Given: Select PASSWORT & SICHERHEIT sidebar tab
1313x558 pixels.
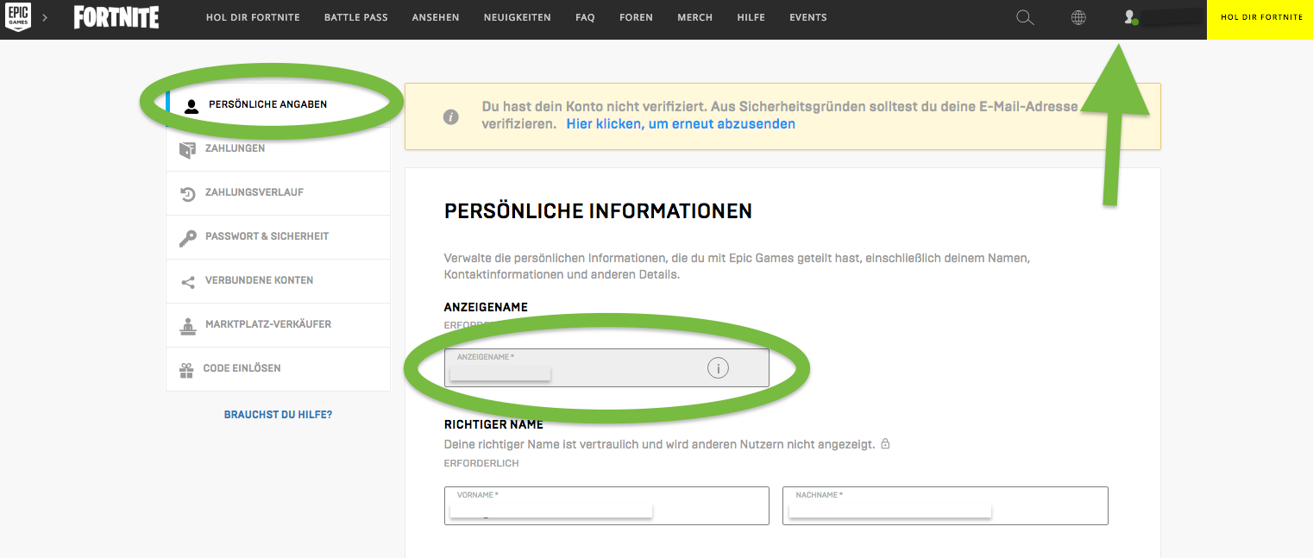Looking at the screenshot, I should (x=278, y=237).
